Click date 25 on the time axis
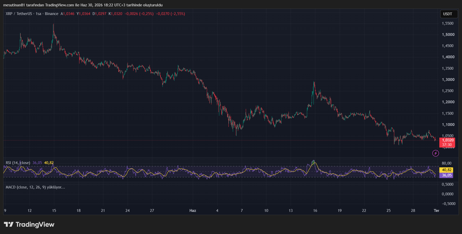The height and width of the screenshot is (234, 462). 388,211
